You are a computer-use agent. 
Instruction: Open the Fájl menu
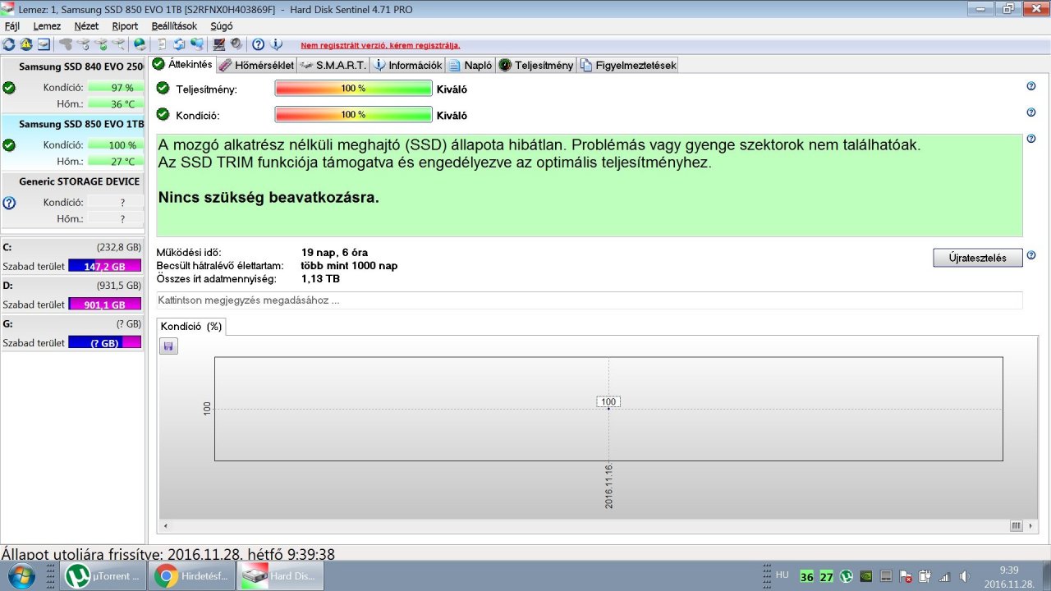point(12,26)
